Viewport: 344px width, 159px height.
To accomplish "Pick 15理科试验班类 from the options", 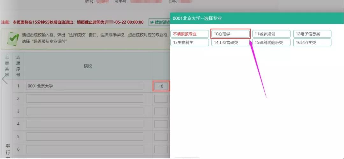I will (271, 42).
